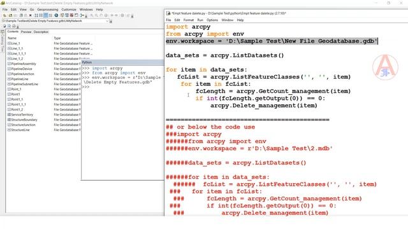Click the Point_1 feature class icon
The image size is (408, 229).
coord(9,89)
